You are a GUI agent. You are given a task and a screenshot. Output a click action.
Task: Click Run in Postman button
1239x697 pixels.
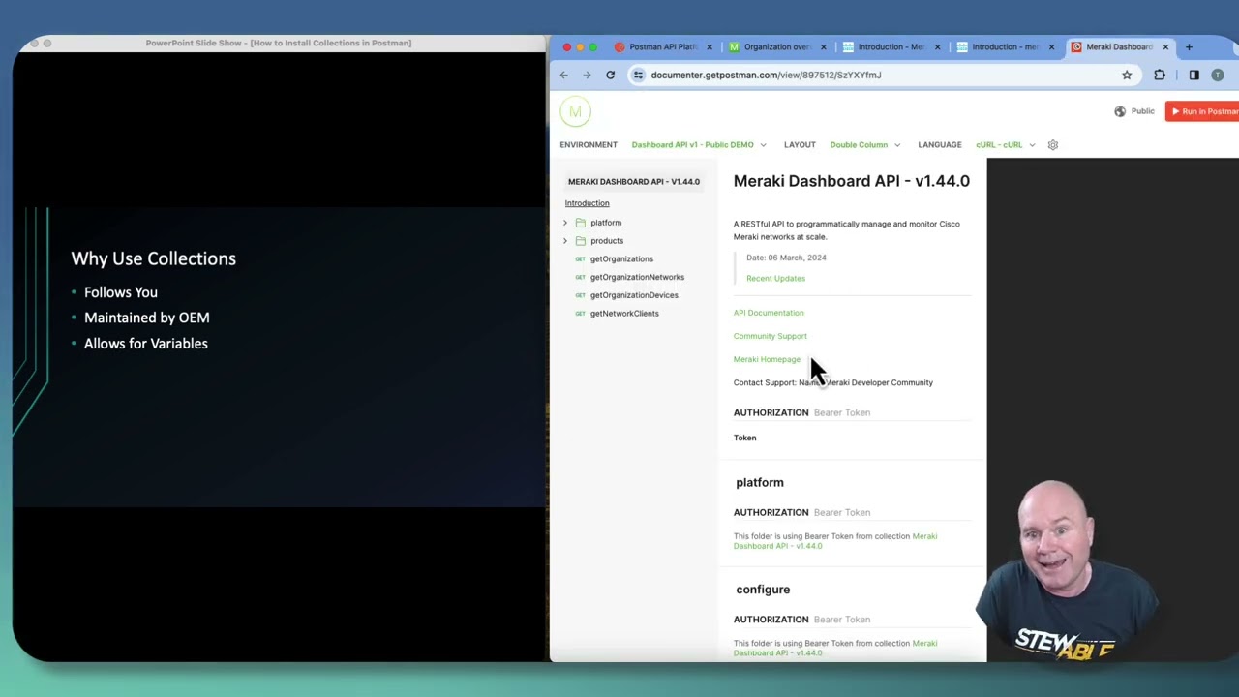(1202, 111)
